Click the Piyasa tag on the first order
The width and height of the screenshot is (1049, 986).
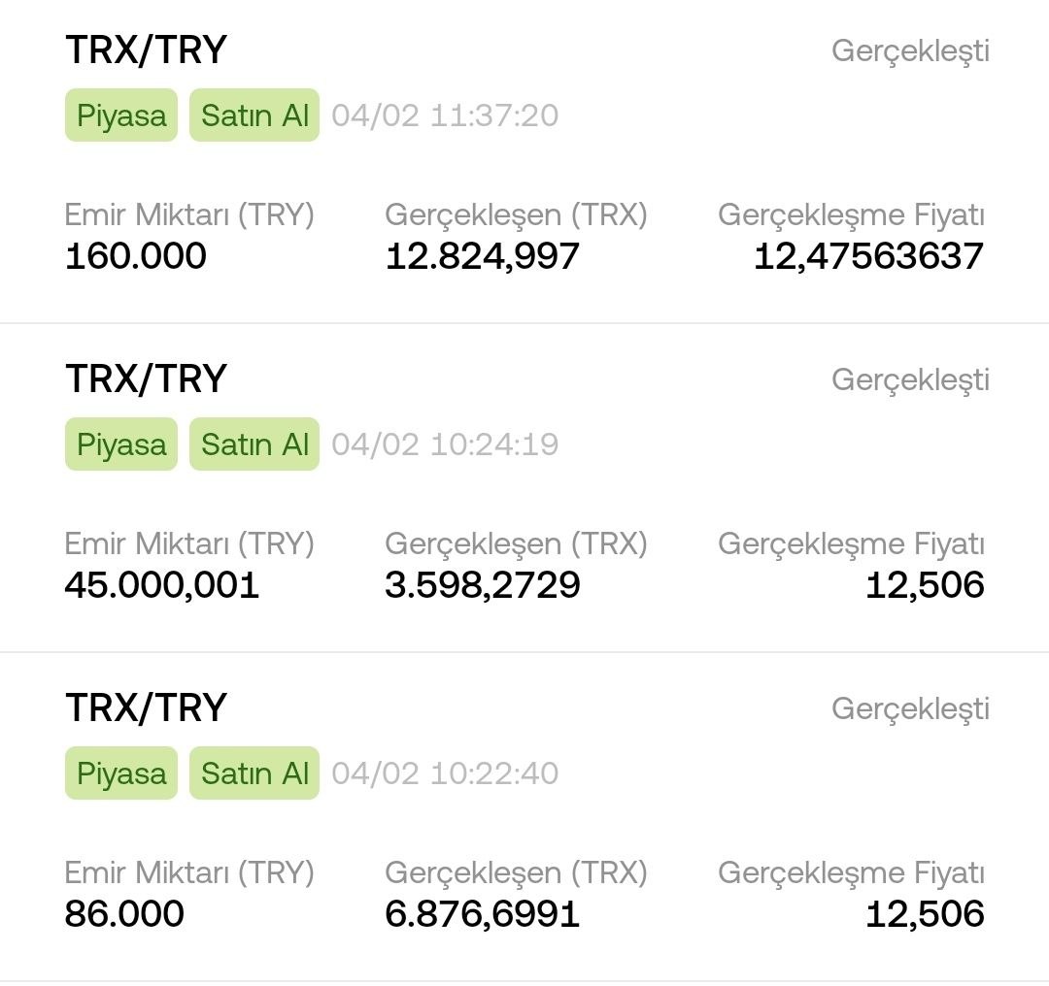pos(121,115)
